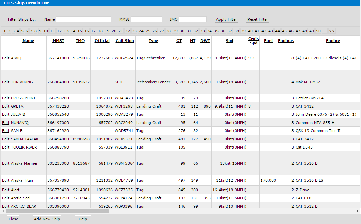This screenshot has height=224, width=361.
Task: Go to page 25 of results
Action: click(x=148, y=31)
